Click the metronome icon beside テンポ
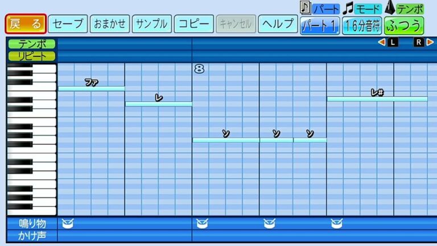The width and height of the screenshot is (437, 246). point(390,9)
